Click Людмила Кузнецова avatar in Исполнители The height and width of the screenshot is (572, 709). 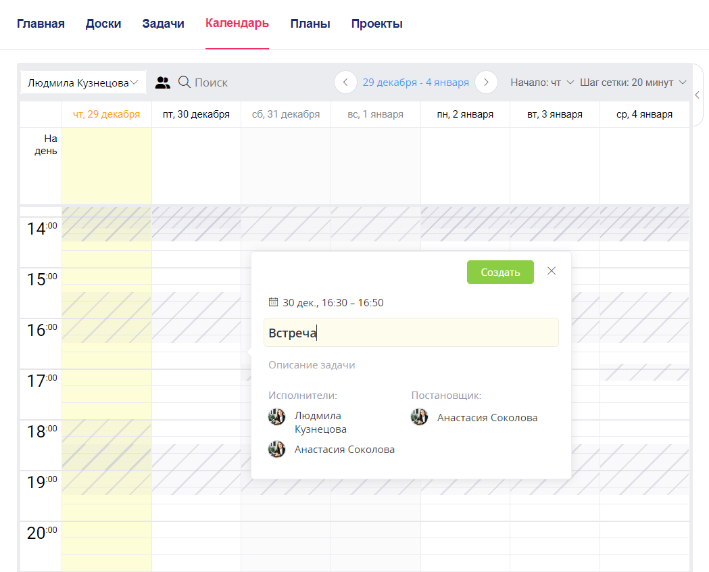click(276, 416)
